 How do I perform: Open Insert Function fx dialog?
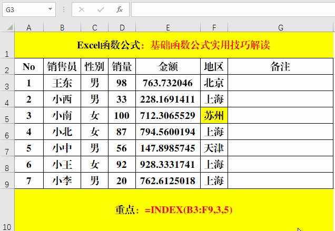click(x=120, y=9)
